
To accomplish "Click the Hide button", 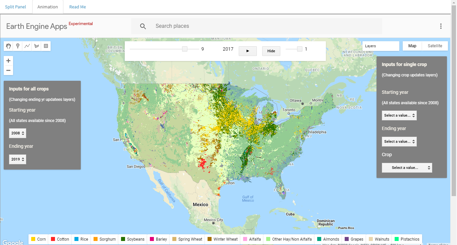I will coord(271,51).
